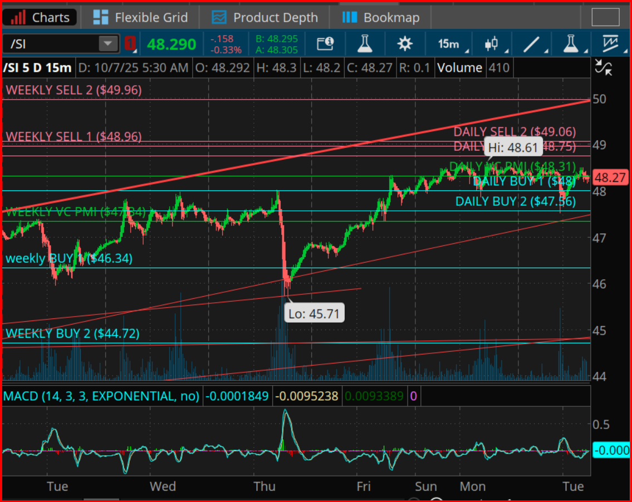This screenshot has height=502, width=632.
Task: Open the Product Depth tab
Action: click(265, 17)
